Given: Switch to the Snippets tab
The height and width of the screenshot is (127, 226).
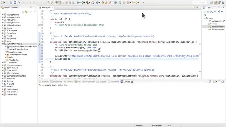Looking at the screenshot, I should (101, 81).
